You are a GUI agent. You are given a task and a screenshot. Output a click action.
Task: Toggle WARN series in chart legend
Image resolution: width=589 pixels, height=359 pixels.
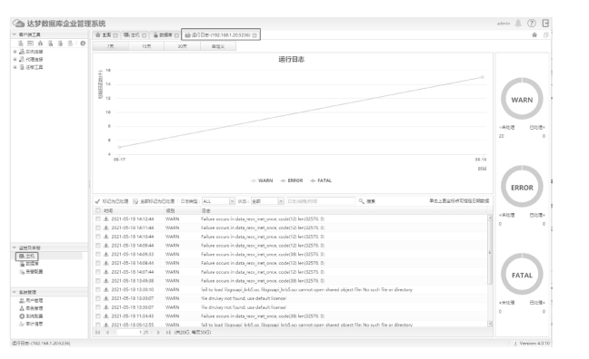(262, 180)
